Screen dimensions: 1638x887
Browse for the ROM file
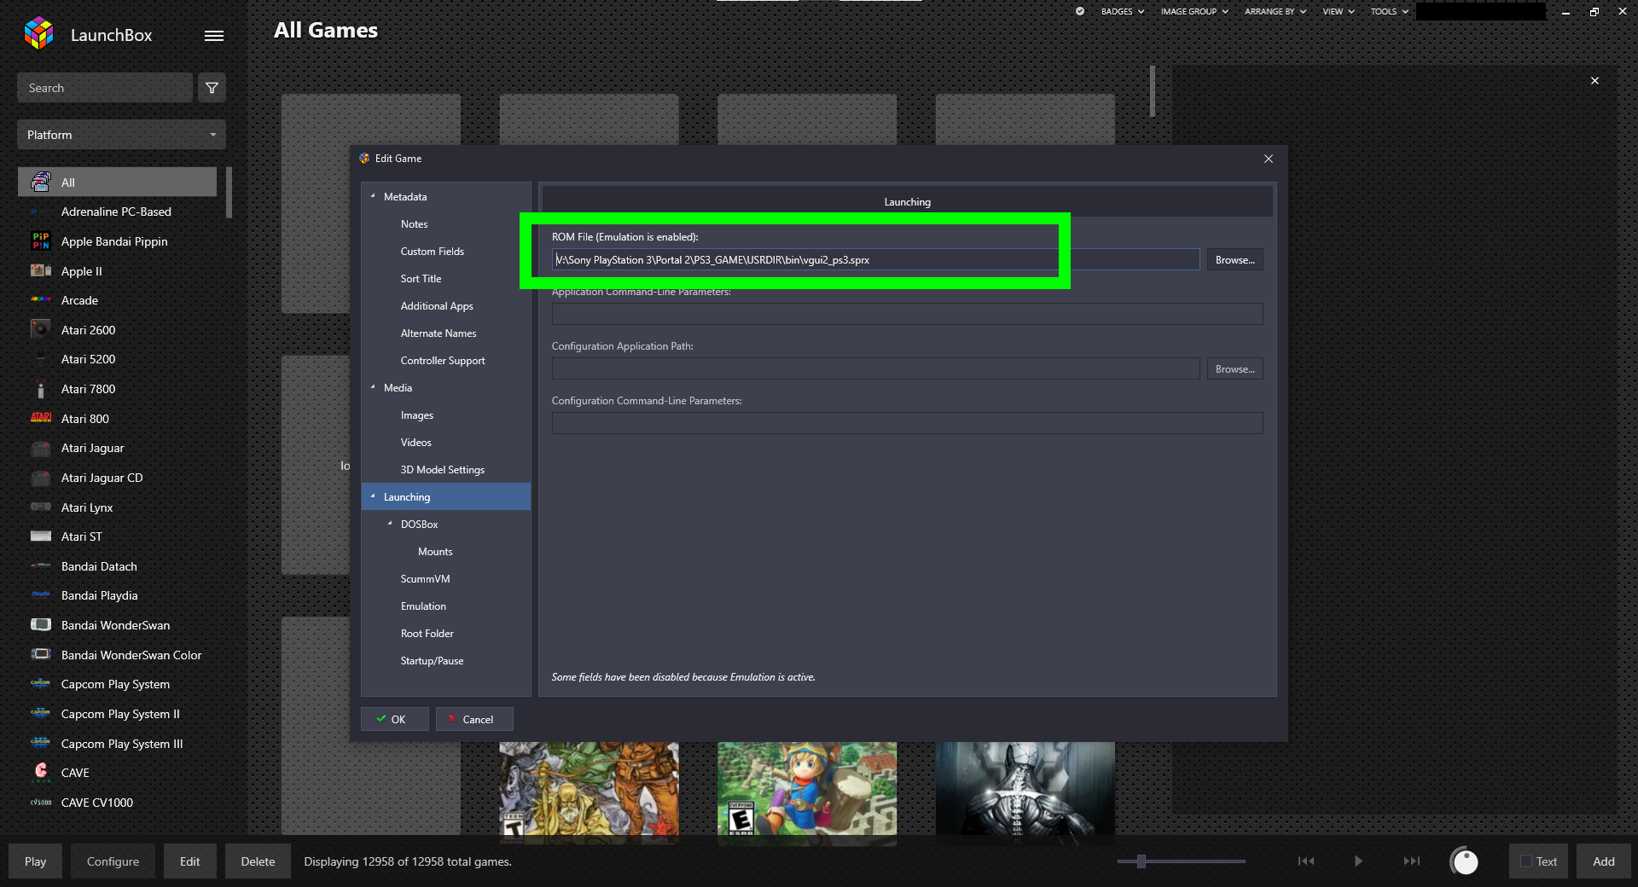tap(1234, 259)
